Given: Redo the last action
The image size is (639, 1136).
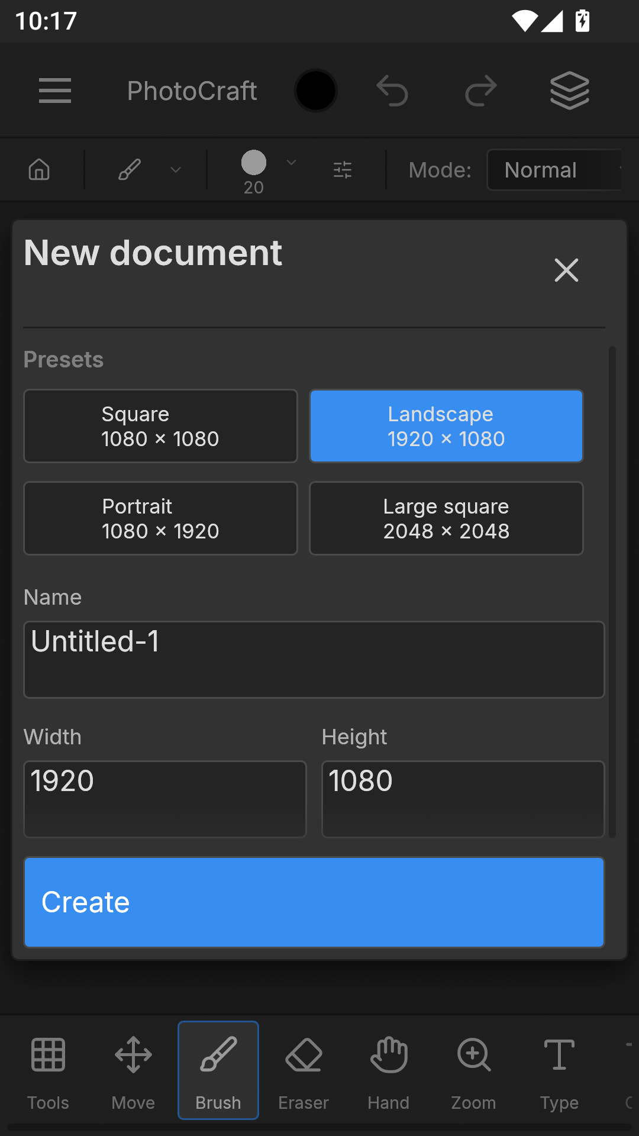Looking at the screenshot, I should point(481,91).
